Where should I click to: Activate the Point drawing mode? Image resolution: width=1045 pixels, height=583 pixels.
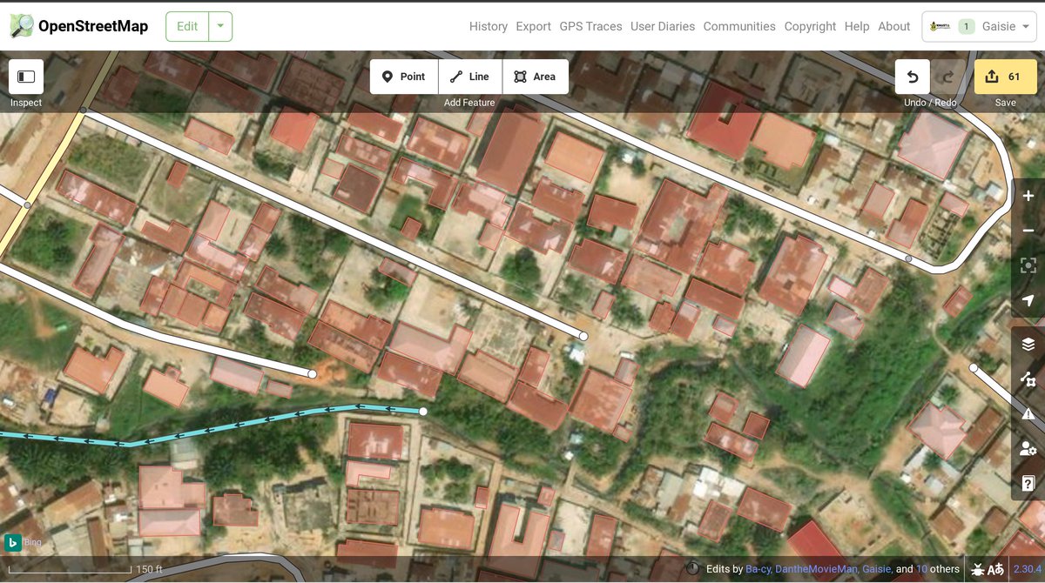[x=403, y=77]
